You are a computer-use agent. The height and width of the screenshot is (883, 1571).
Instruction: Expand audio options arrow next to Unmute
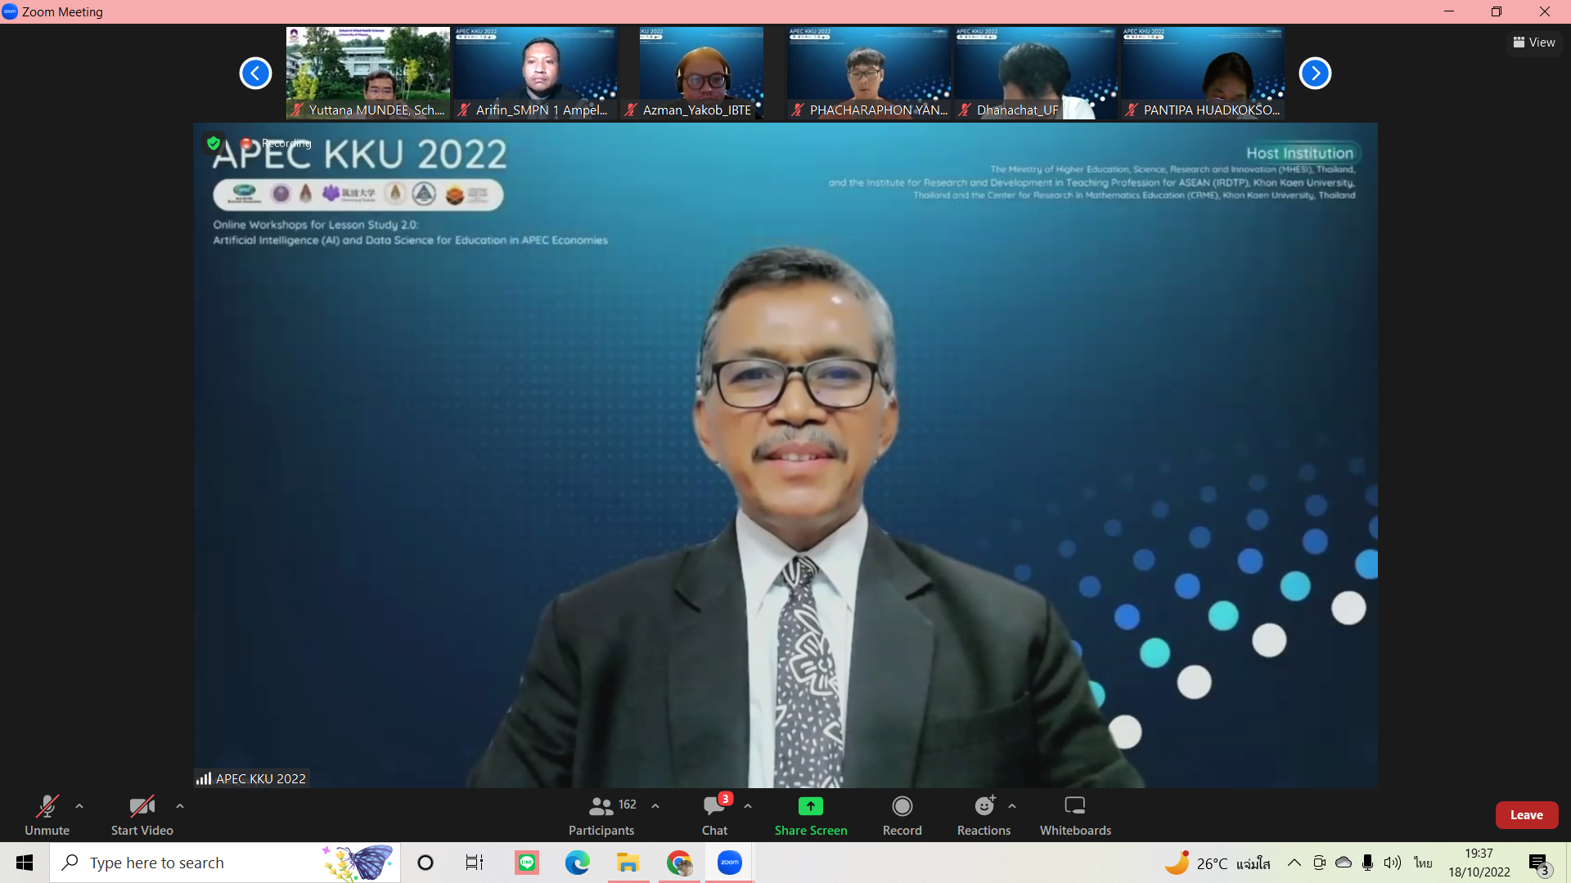[x=79, y=806]
